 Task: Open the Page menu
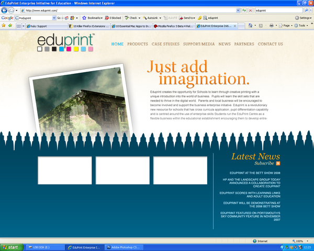(x=286, y=26)
